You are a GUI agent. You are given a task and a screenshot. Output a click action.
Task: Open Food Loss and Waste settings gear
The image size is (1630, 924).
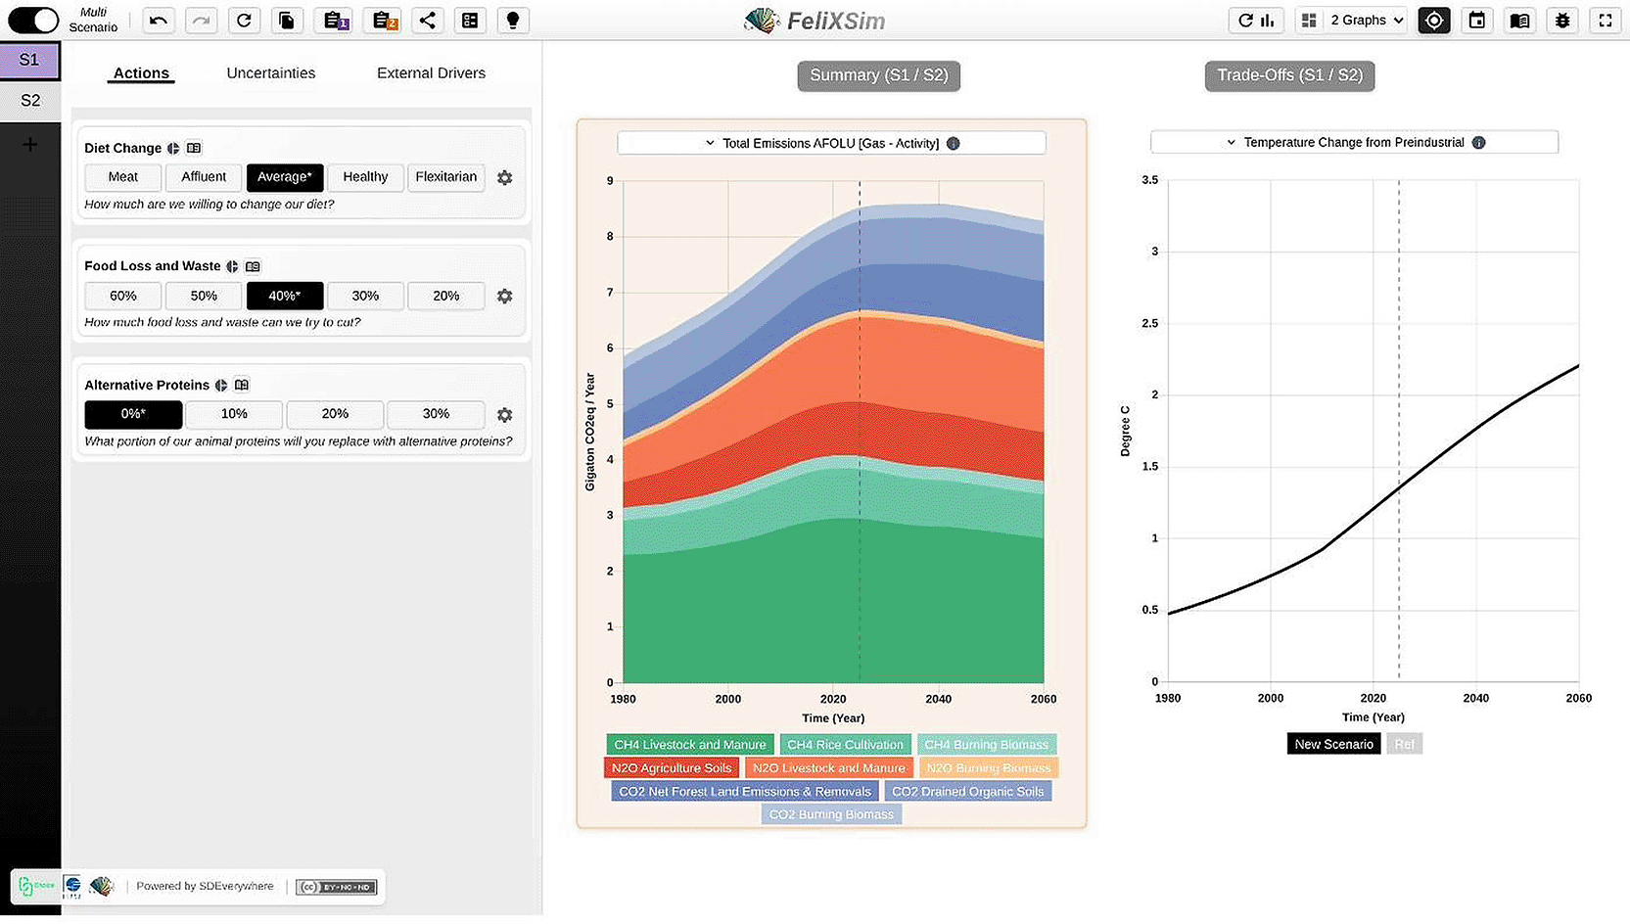tap(505, 297)
